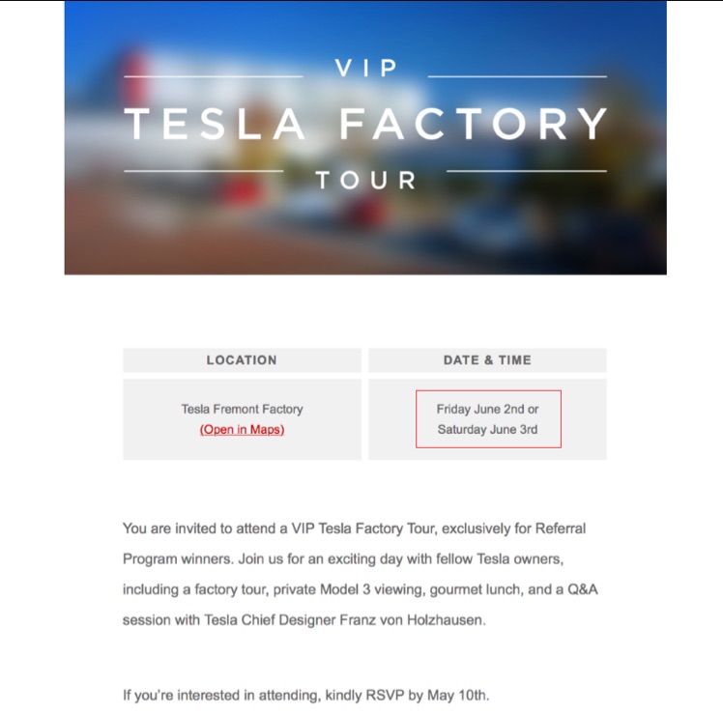This screenshot has height=715, width=723.
Task: Select the LOCATION header cell
Action: [x=242, y=360]
